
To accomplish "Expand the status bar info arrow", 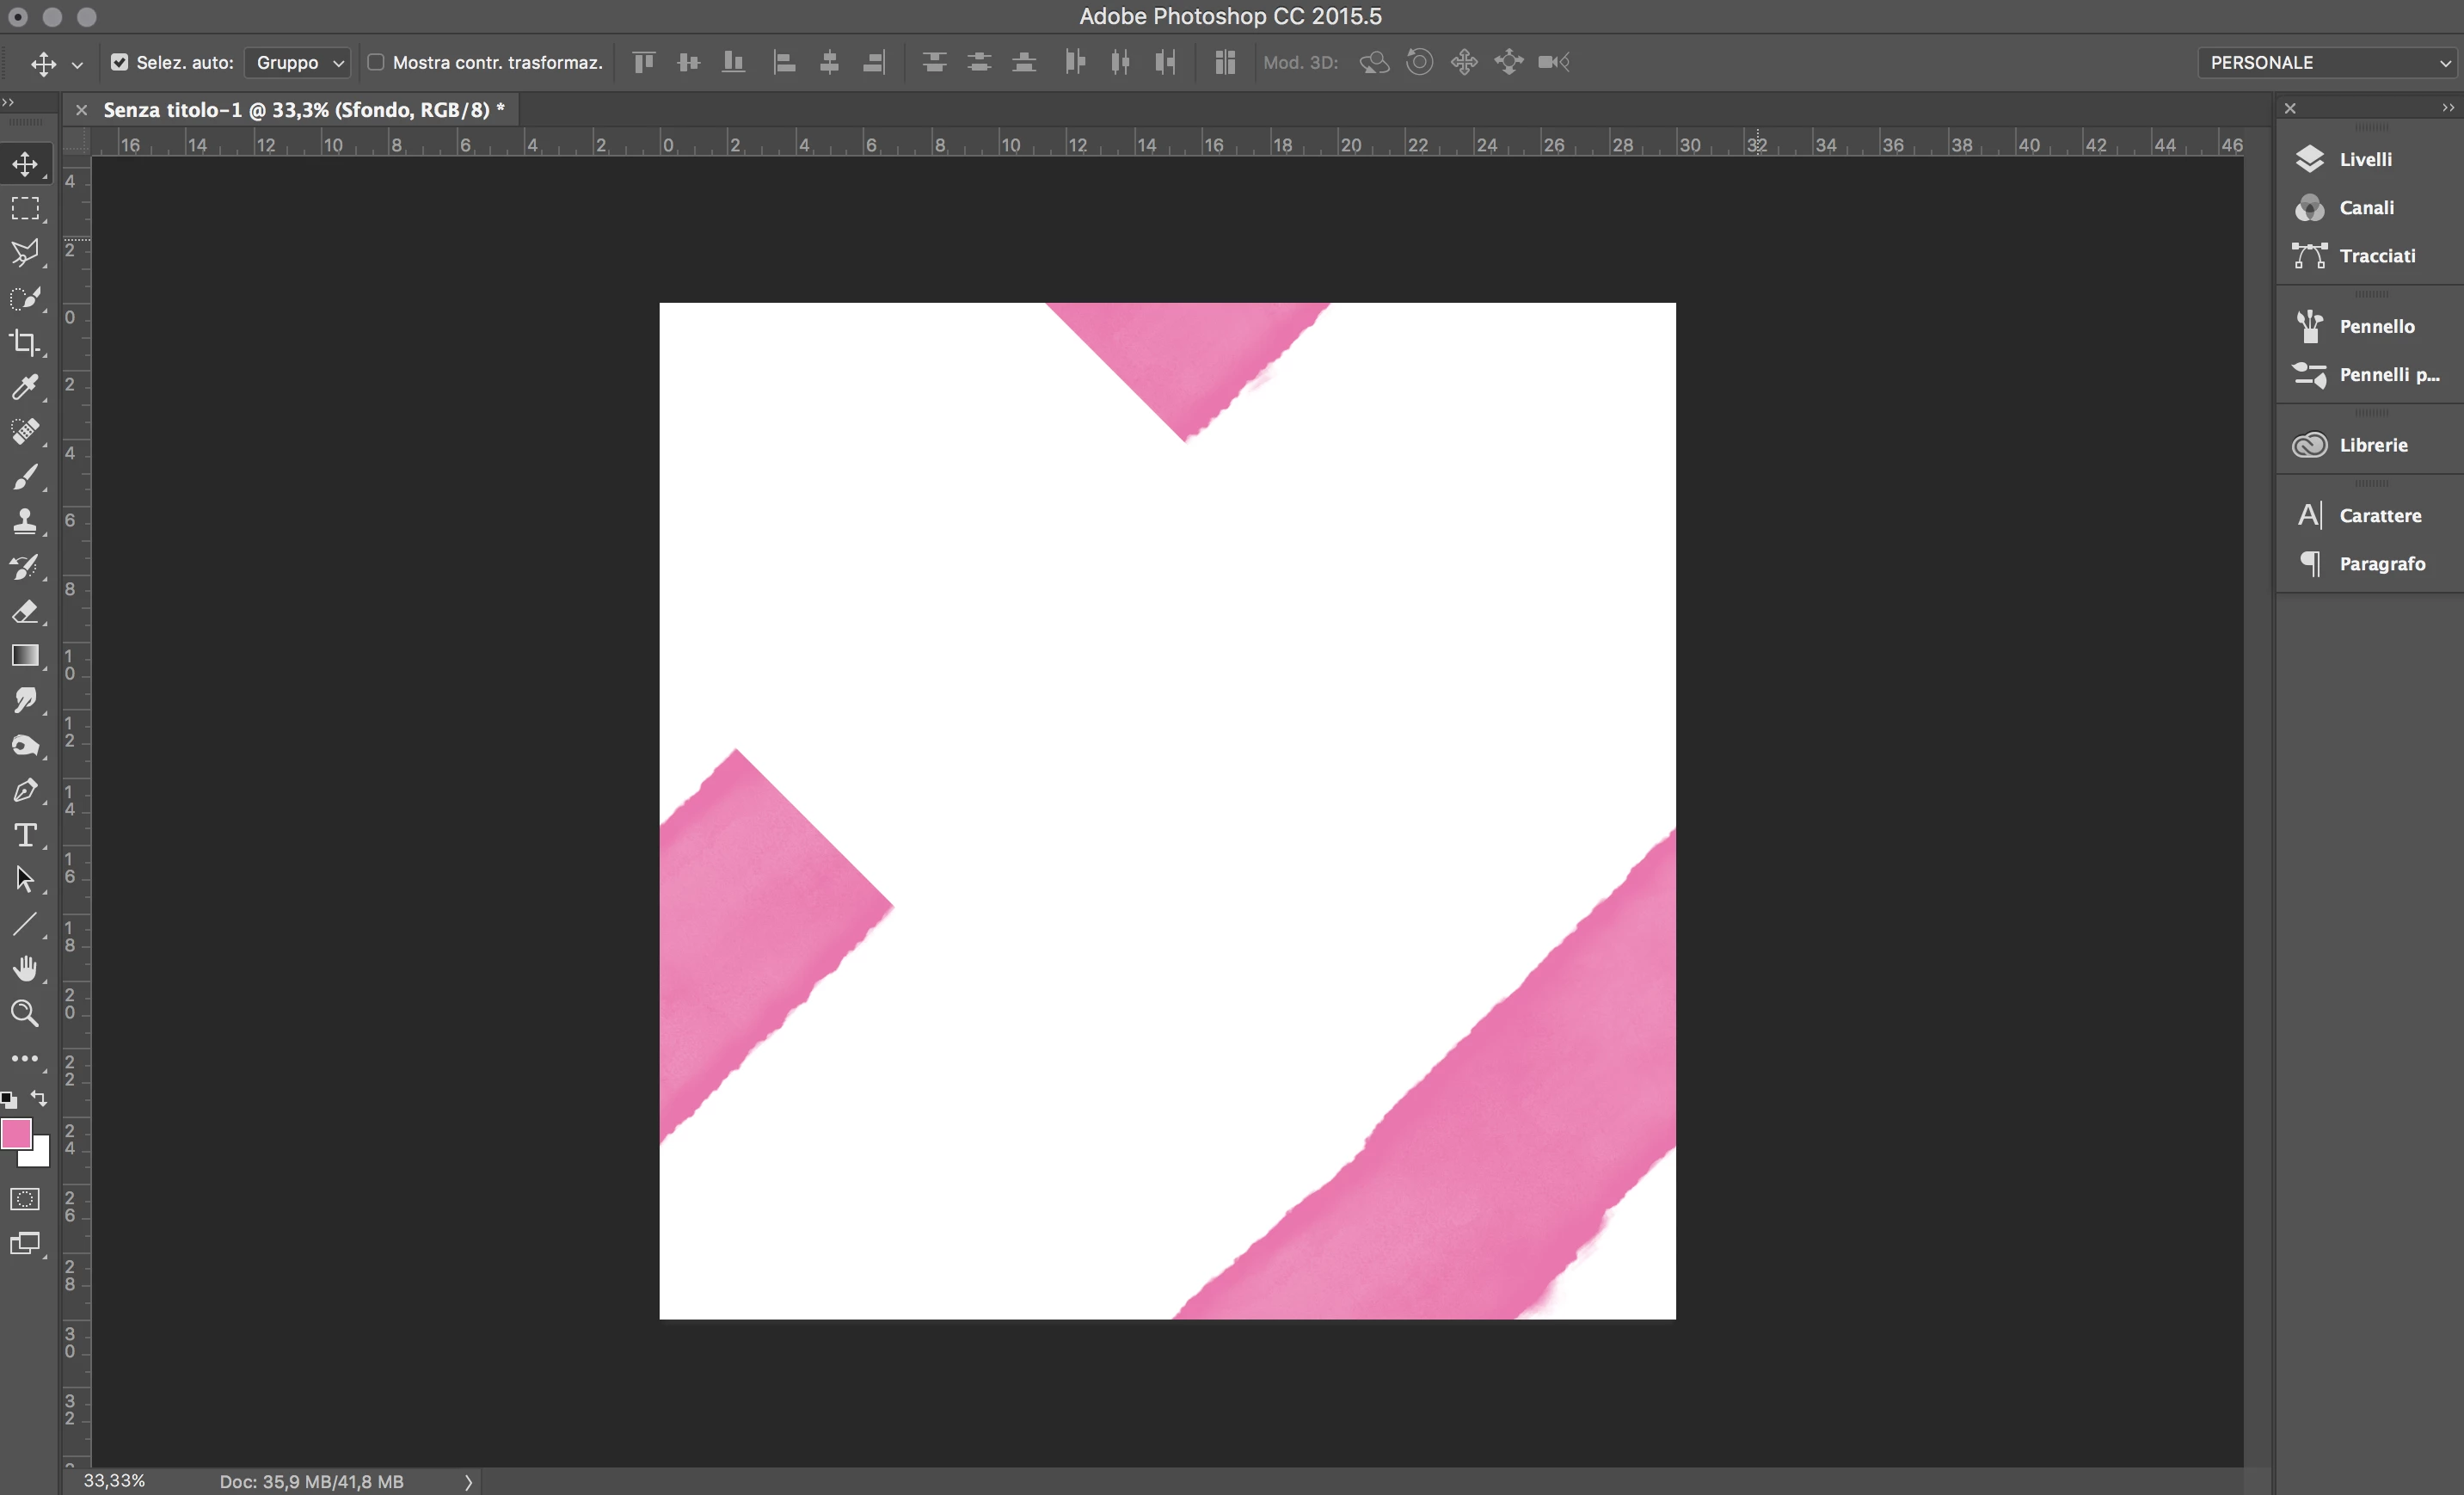I will coord(468,1481).
